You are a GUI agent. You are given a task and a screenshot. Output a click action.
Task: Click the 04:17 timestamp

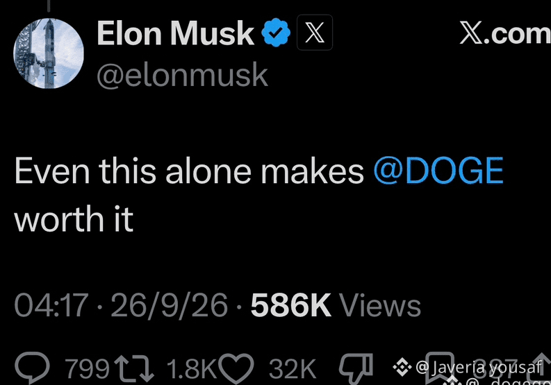click(x=51, y=305)
